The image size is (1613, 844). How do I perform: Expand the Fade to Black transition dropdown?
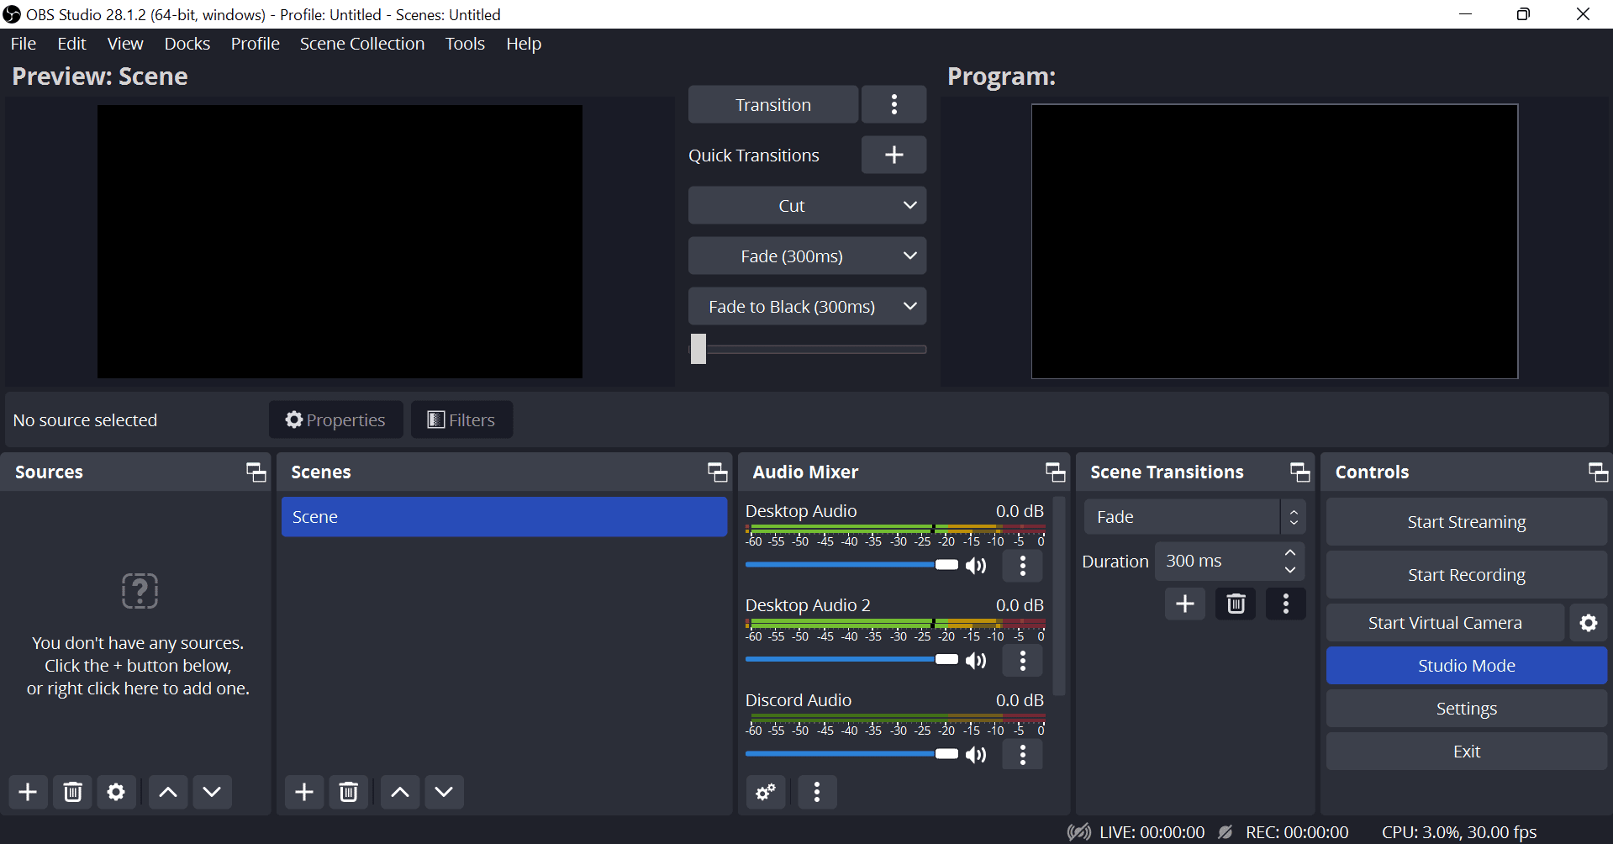coord(909,306)
